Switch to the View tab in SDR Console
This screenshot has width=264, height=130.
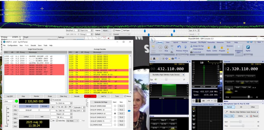tap(168, 42)
